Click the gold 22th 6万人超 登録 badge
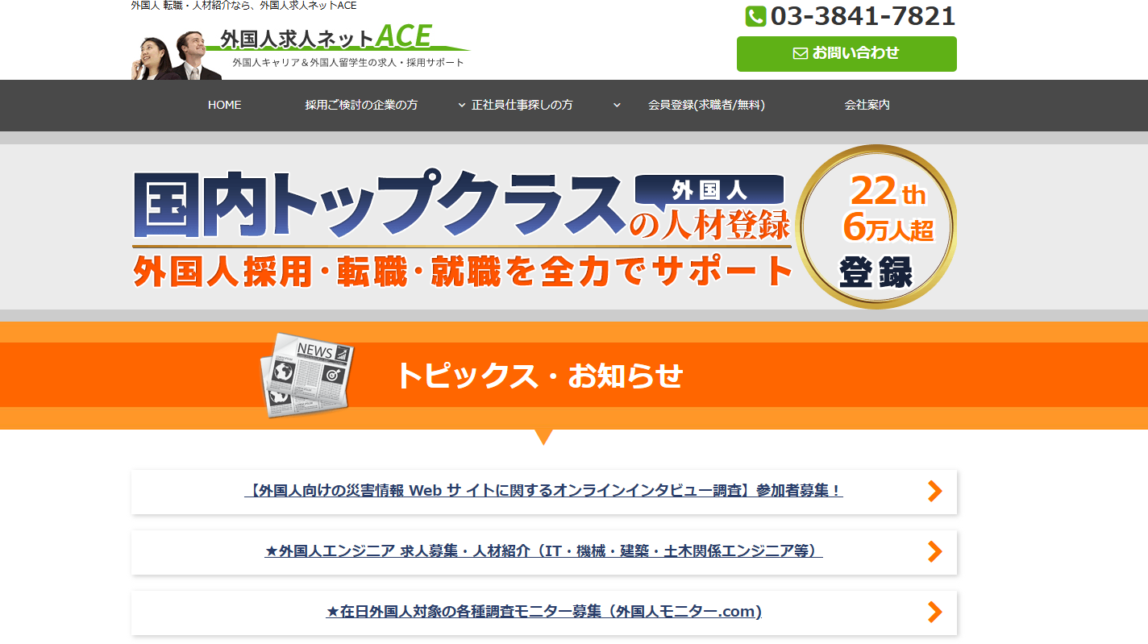Viewport: 1148px width, 644px height. 876,226
